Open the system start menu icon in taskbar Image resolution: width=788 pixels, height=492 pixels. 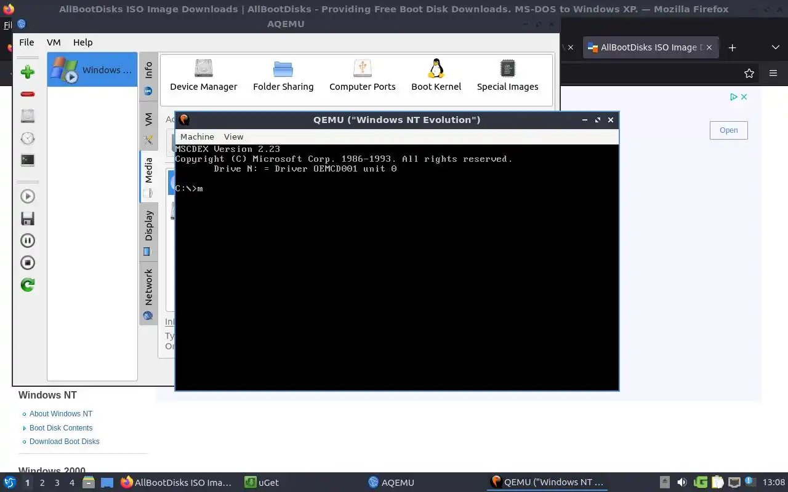[x=9, y=483]
